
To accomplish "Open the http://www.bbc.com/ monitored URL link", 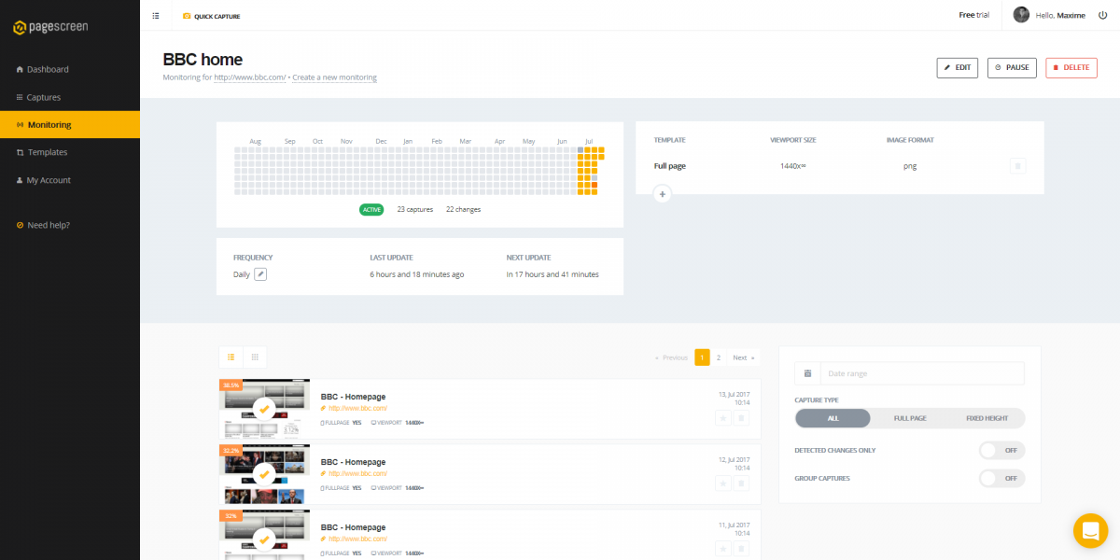I will pyautogui.click(x=250, y=77).
